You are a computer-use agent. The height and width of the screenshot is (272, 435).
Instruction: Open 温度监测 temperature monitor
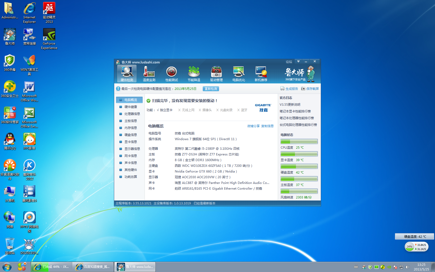(149, 74)
